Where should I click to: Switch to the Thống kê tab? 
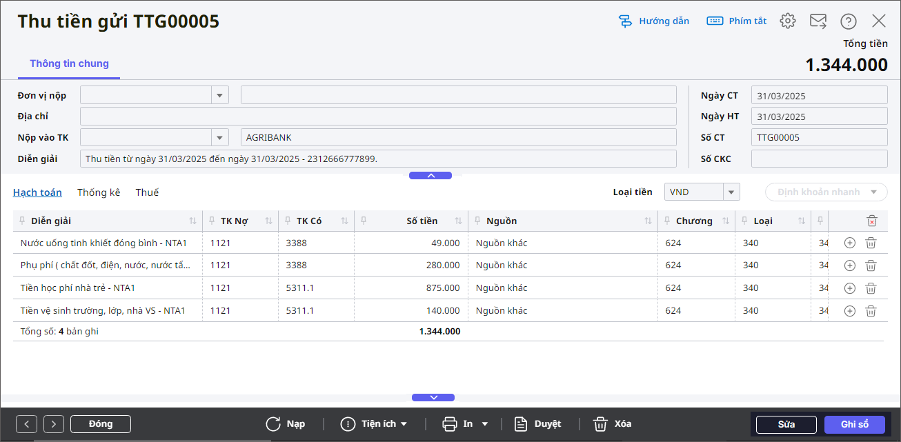point(99,192)
